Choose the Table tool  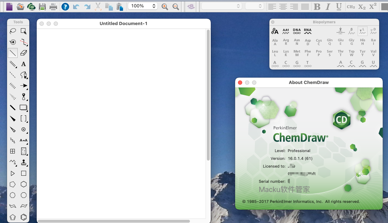point(13,151)
